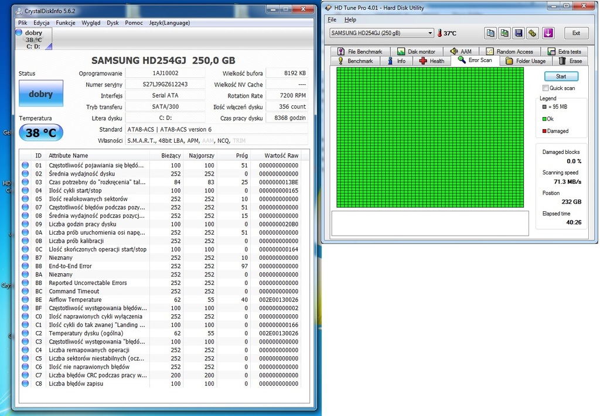Click status orb beside Ilość realokowanych sektorów
The width and height of the screenshot is (600, 416).
point(25,199)
